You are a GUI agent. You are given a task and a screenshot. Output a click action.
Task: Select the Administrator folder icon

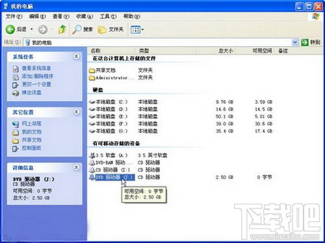[x=92, y=77]
